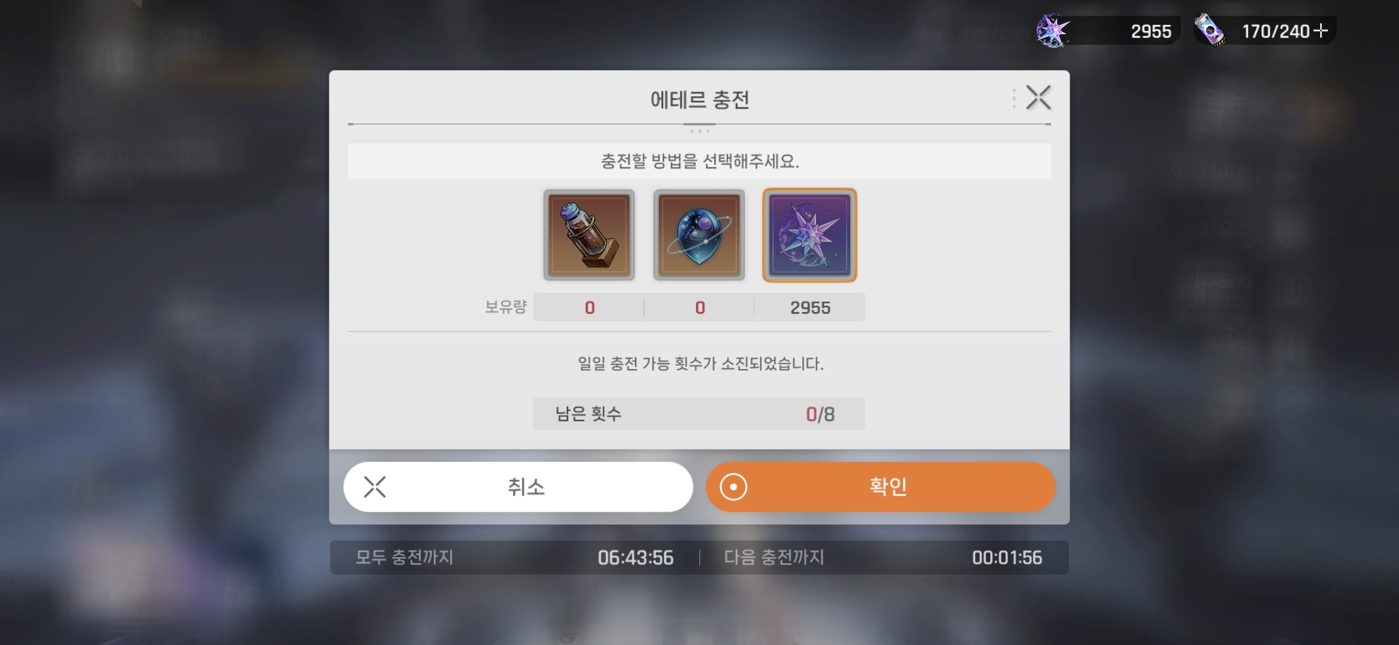Click the zero count under the bottle item

(589, 308)
